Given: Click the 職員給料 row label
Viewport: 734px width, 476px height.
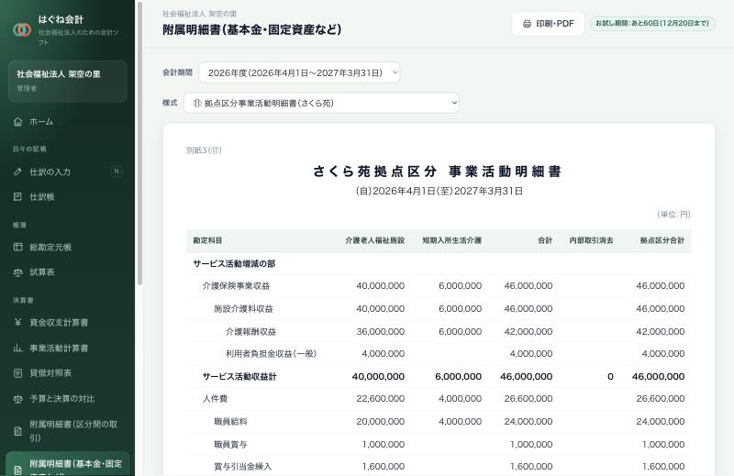Looking at the screenshot, I should 230,421.
